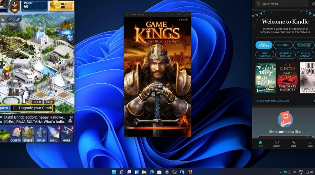
Task: Click the Quest button in the game
Action: [5, 108]
